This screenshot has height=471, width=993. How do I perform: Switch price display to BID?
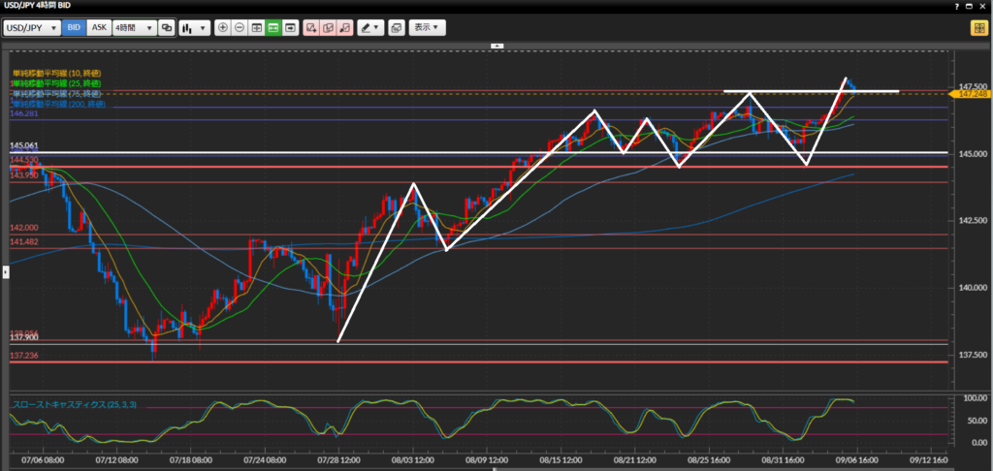coord(74,28)
